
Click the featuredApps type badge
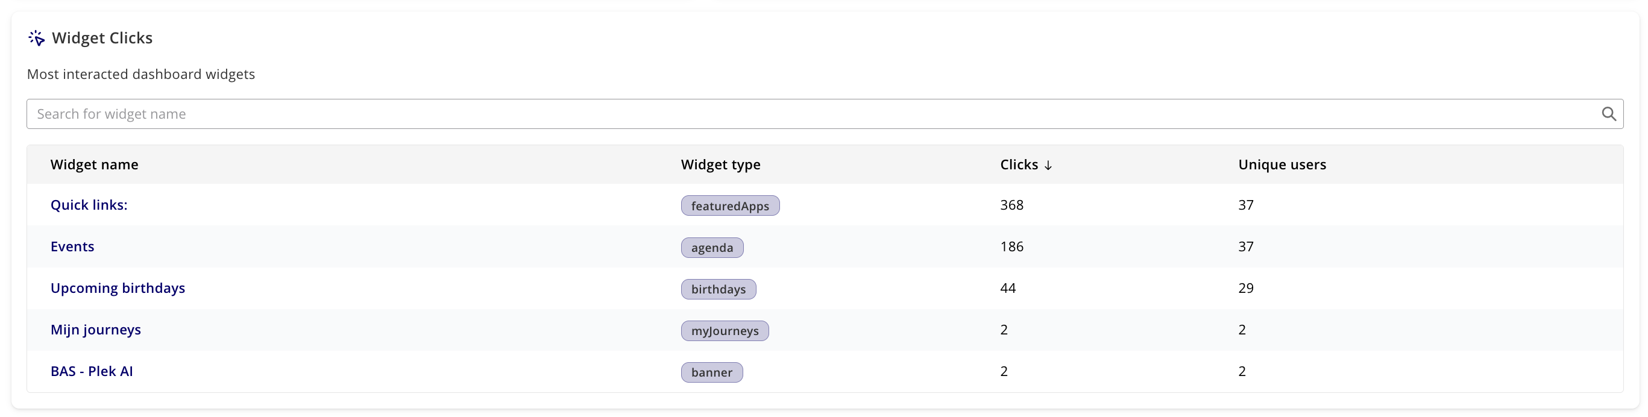(730, 206)
